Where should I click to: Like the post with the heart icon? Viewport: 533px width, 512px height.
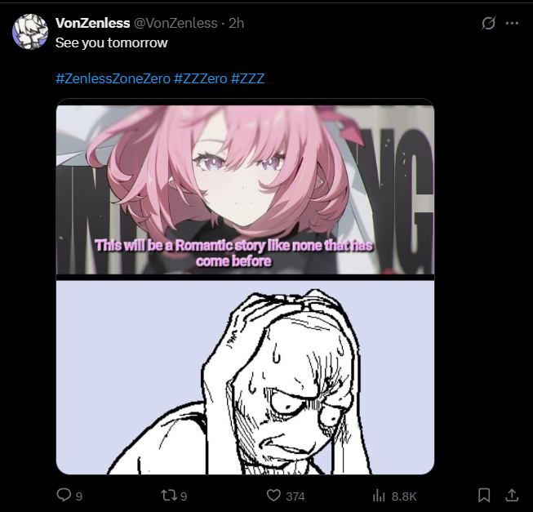[x=273, y=496]
